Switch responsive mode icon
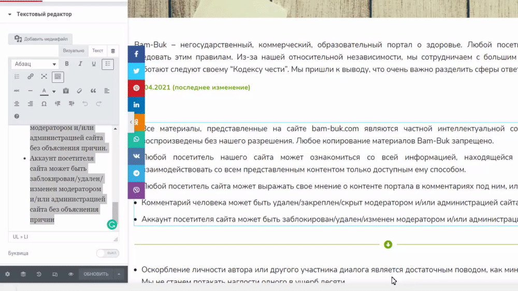 (55, 274)
